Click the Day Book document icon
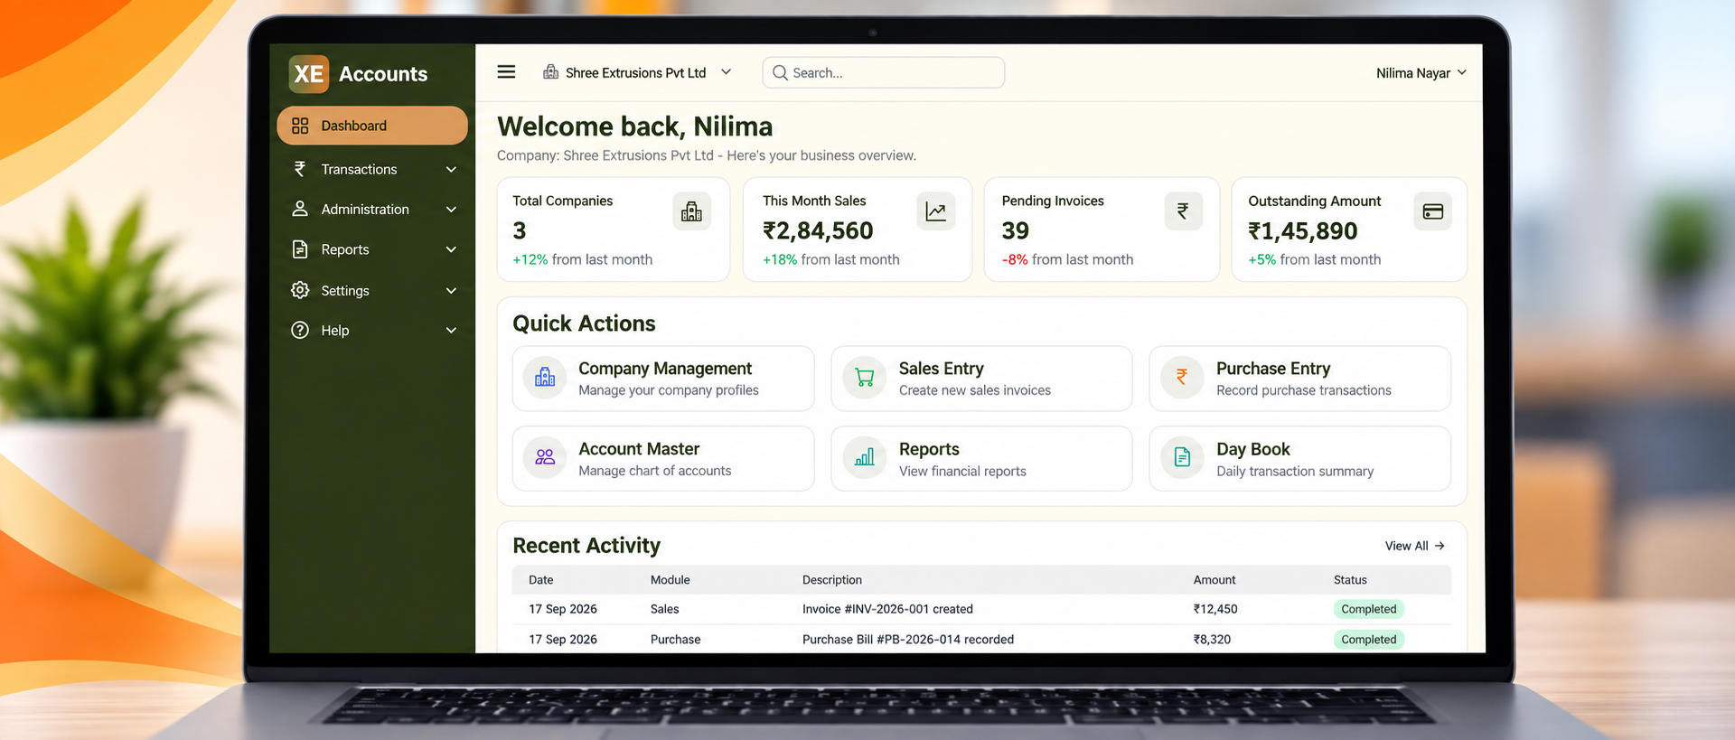Viewport: 1735px width, 740px height. point(1182,458)
